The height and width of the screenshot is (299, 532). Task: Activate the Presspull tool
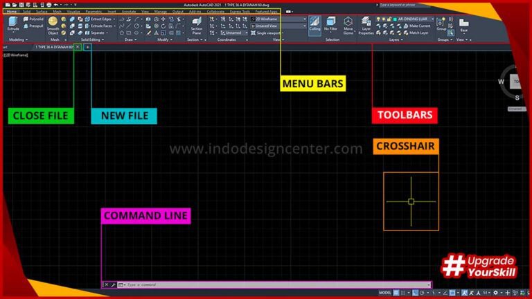33,26
